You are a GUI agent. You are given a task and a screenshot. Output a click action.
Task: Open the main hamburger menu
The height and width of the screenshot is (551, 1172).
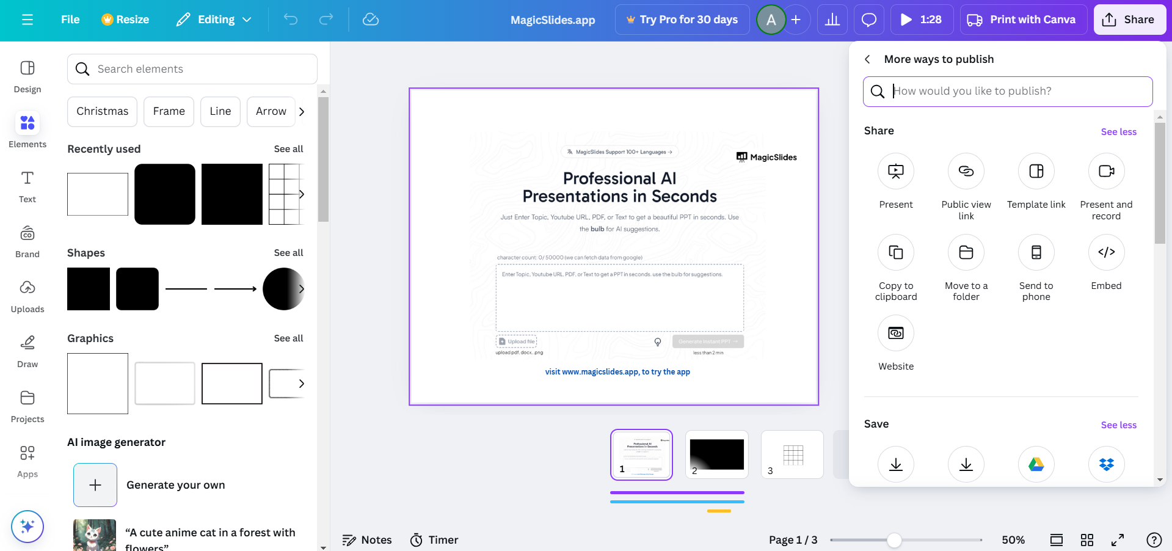coord(27,20)
